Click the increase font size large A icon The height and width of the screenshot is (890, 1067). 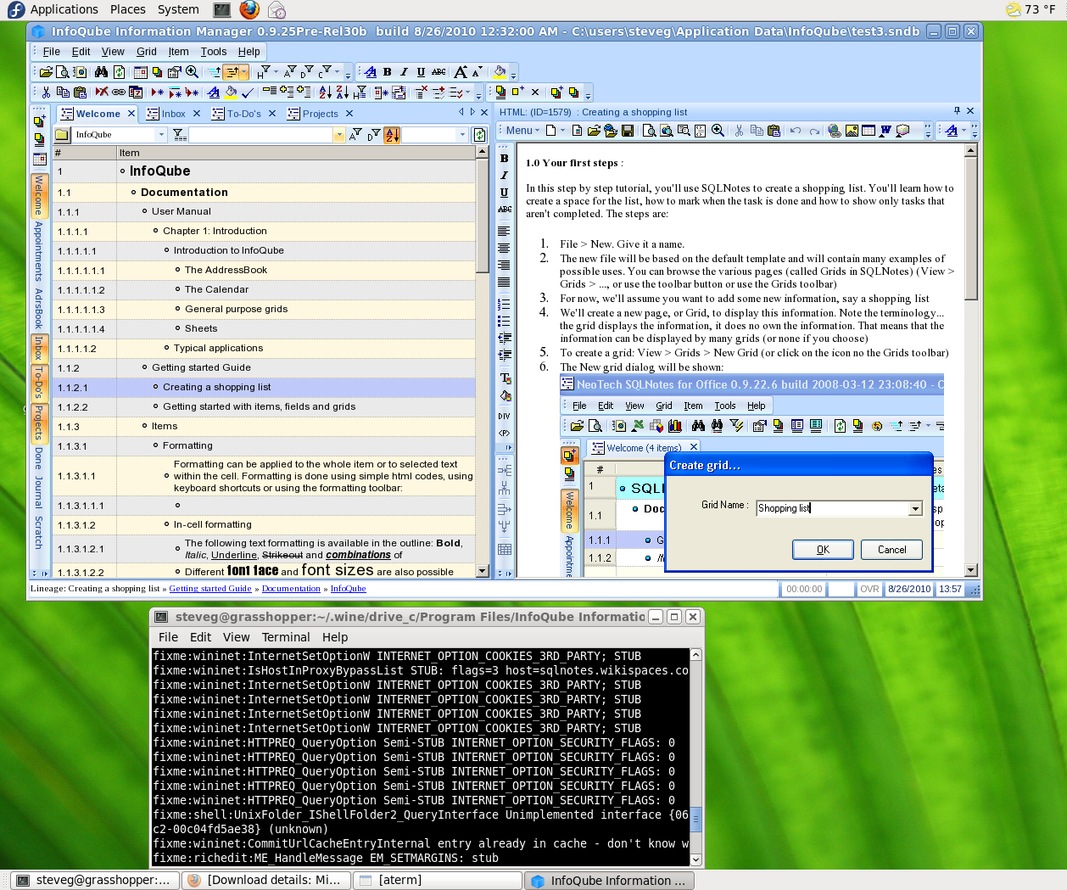point(460,72)
